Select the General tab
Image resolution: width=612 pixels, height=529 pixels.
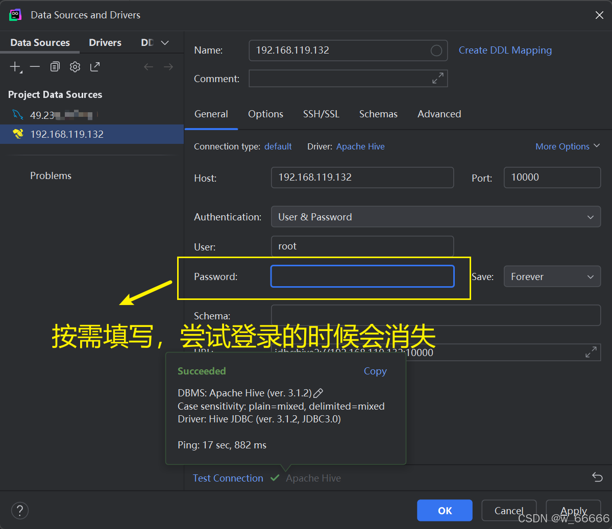coord(211,114)
